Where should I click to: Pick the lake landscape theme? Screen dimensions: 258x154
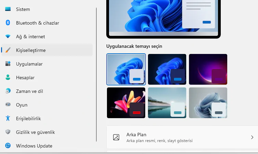[167, 103]
